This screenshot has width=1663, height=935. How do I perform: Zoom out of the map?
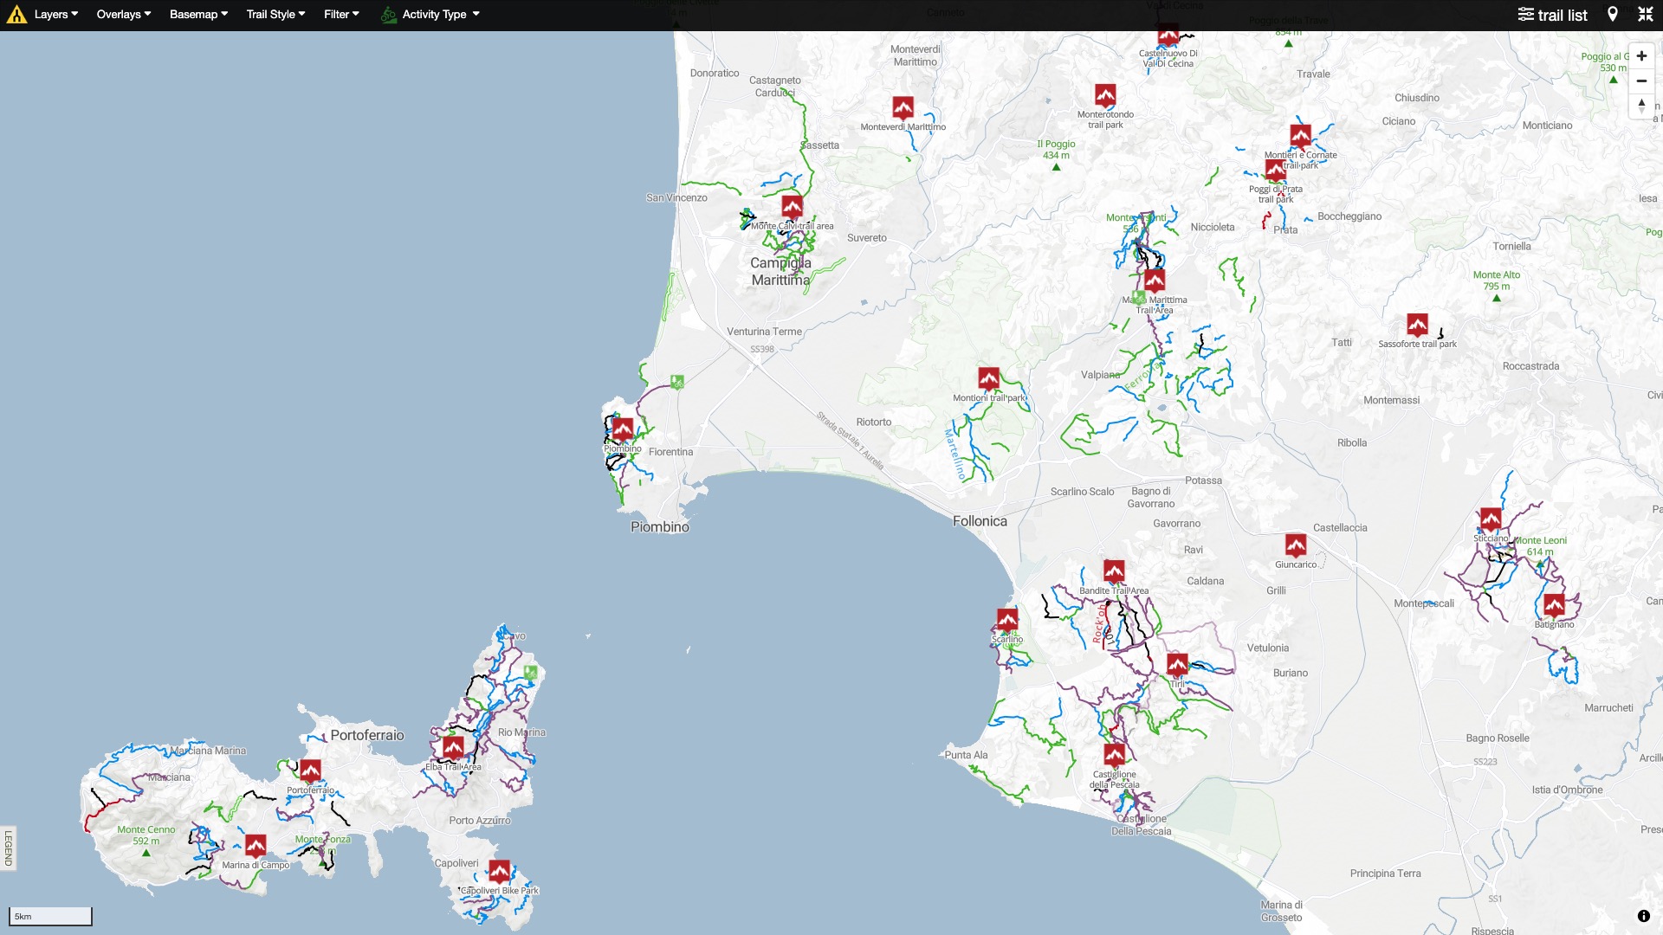1640,81
